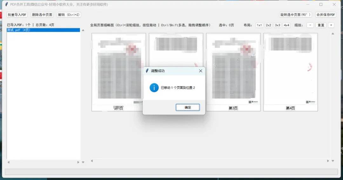This screenshot has width=343, height=180.
Task: Close the PDF合并工具 window
Action: (x=334, y=4)
